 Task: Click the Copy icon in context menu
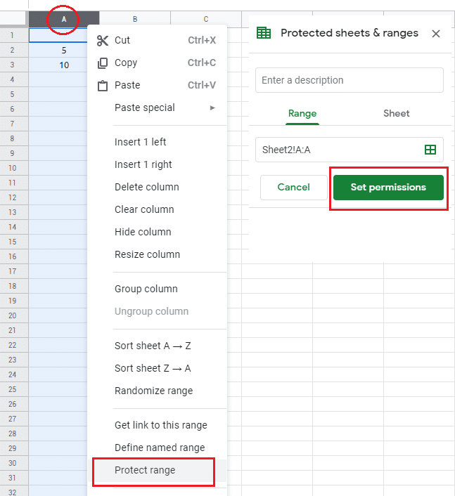[103, 63]
